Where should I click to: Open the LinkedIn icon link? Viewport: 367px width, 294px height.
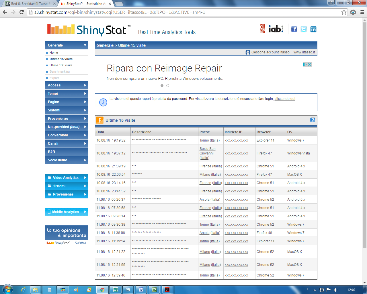click(313, 29)
